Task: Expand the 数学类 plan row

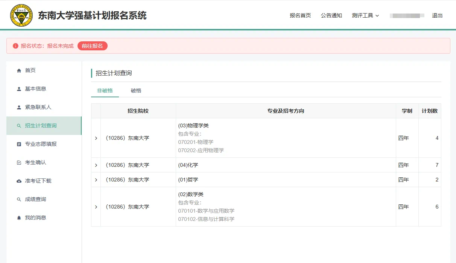Action: click(96, 207)
